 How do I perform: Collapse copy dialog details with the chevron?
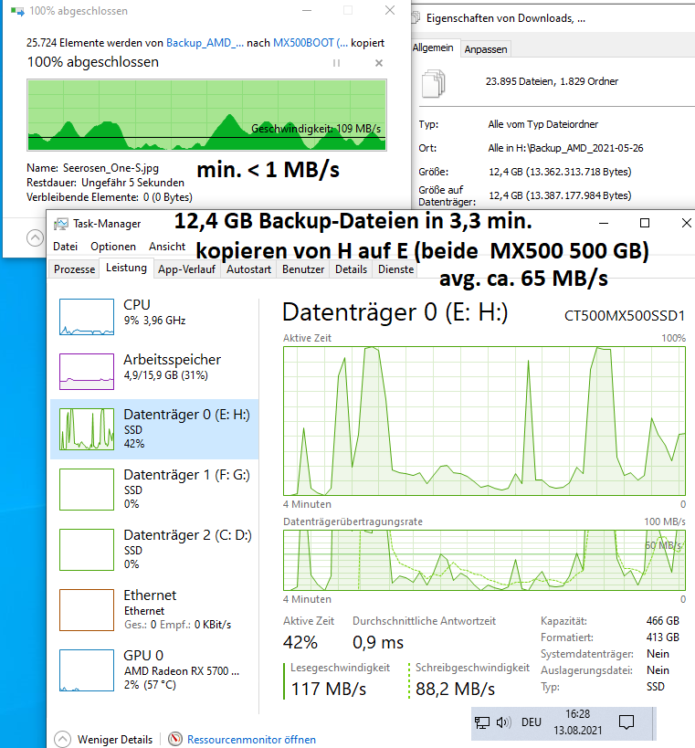pyautogui.click(x=35, y=237)
